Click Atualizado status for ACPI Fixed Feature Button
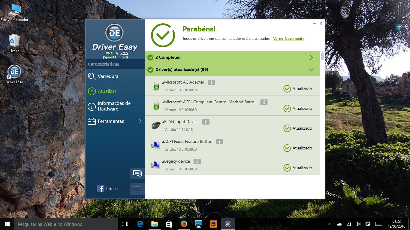This screenshot has height=230, width=410. (x=298, y=148)
